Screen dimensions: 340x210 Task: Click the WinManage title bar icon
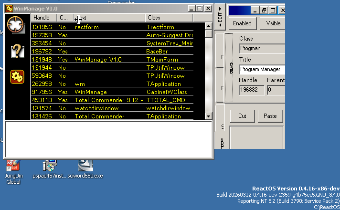(x=9, y=9)
